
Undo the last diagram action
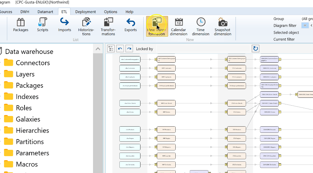[x=120, y=49]
